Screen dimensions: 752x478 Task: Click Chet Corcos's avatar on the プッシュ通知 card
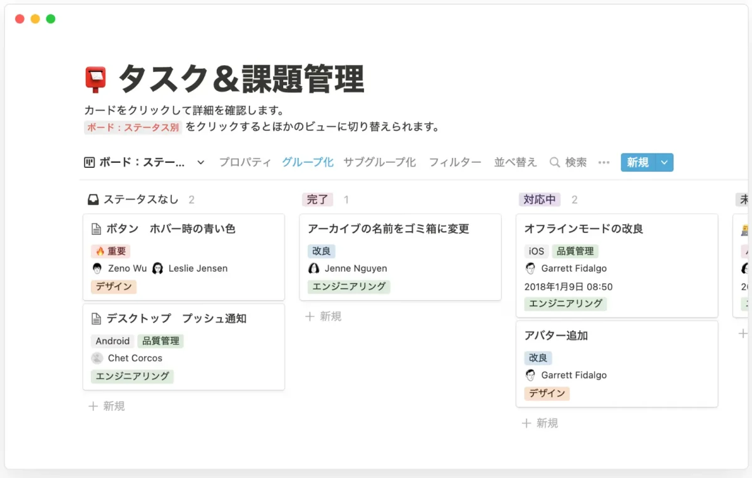(x=97, y=358)
